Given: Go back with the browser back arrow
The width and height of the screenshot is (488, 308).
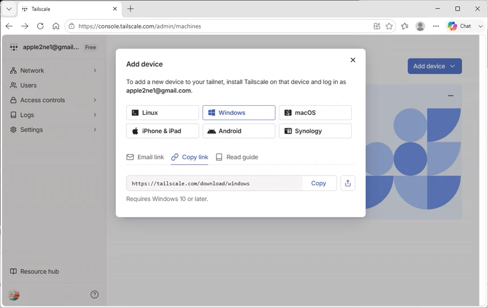Looking at the screenshot, I should coord(9,26).
